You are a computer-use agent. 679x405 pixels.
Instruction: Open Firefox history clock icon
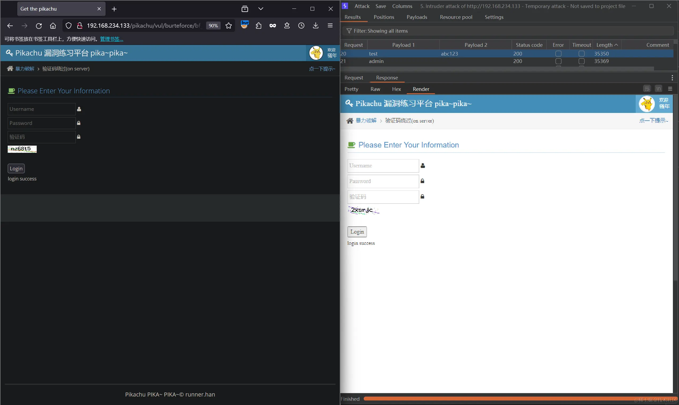(x=301, y=26)
